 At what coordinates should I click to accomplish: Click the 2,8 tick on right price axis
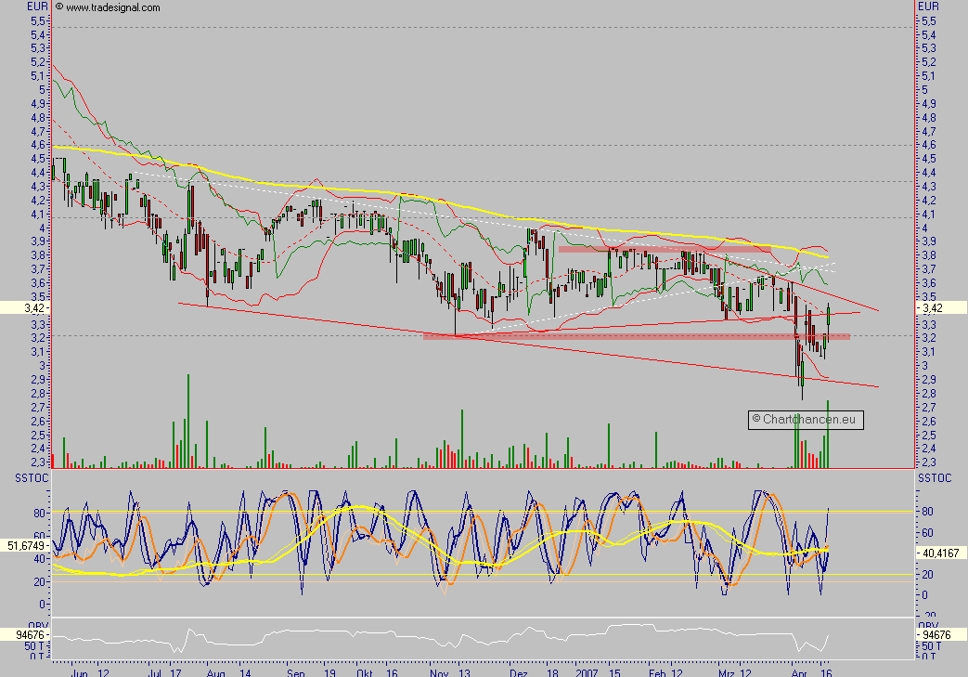coord(928,394)
